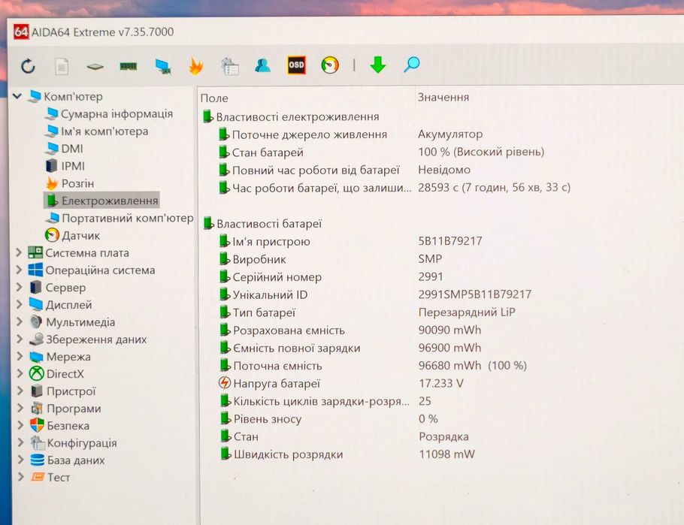
Task: Expand the Дисплей tree node
Action: (19, 304)
